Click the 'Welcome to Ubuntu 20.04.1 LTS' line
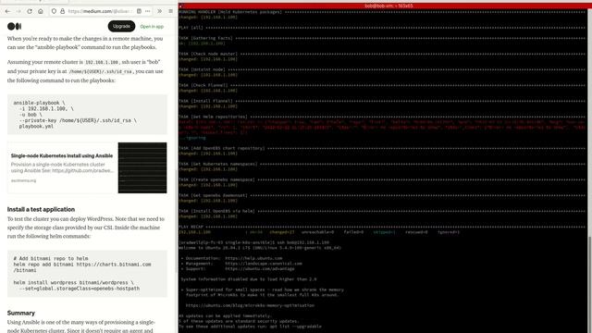The image size is (592, 333). pos(260,248)
